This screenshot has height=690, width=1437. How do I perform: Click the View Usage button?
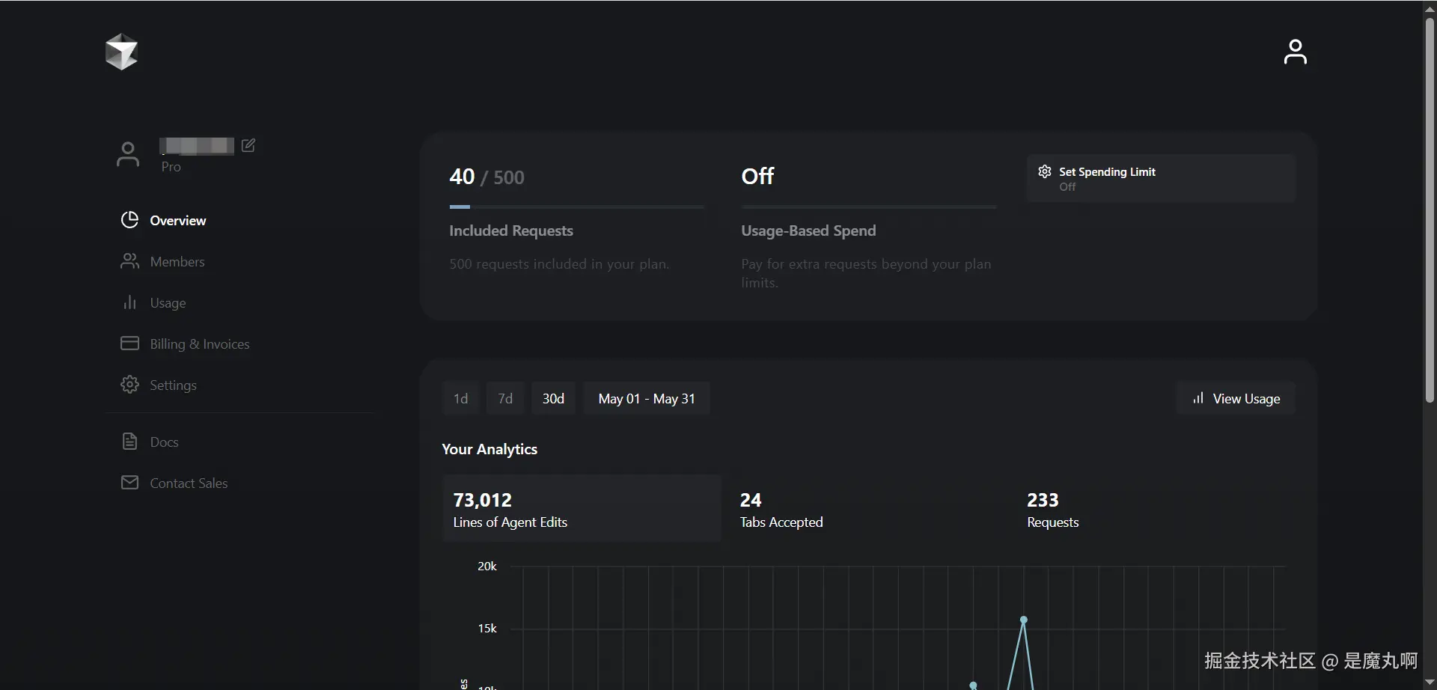tap(1236, 398)
